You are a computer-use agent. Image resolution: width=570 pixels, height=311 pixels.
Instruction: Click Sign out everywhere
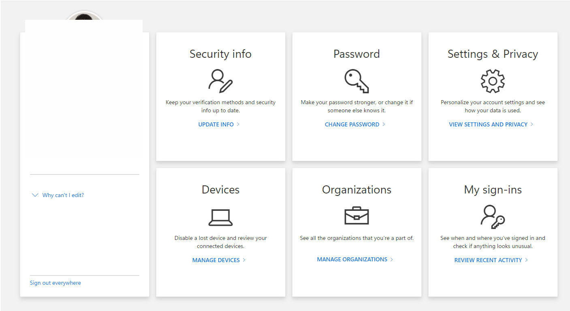click(56, 283)
